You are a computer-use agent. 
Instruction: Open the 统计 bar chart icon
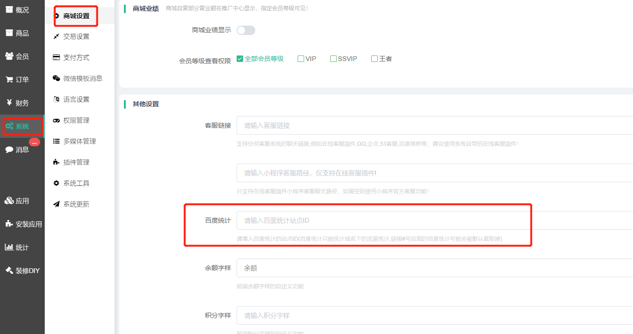(x=9, y=247)
